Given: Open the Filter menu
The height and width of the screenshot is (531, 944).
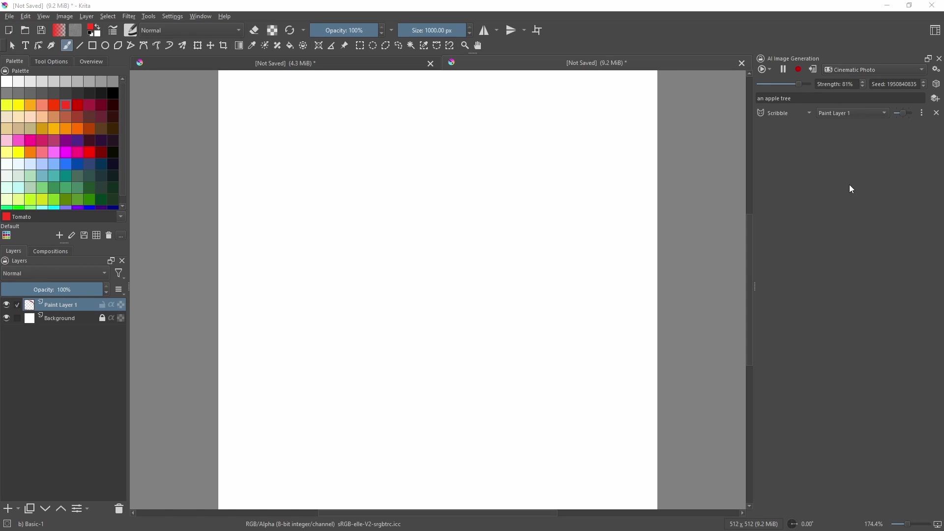Looking at the screenshot, I should tap(128, 16).
